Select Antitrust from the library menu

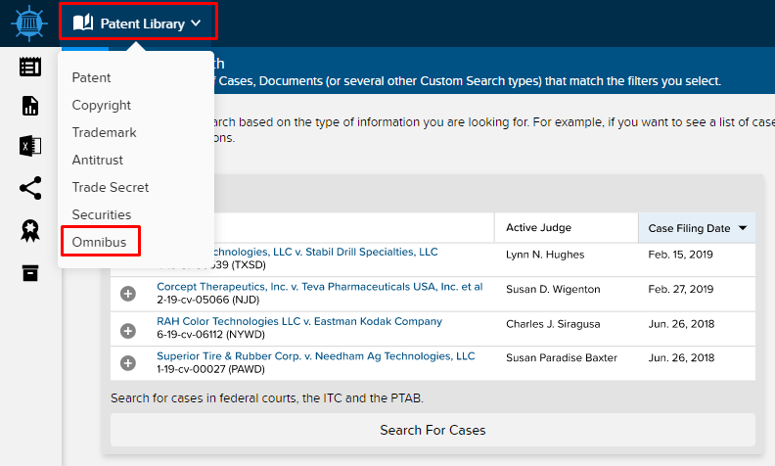[x=98, y=160]
